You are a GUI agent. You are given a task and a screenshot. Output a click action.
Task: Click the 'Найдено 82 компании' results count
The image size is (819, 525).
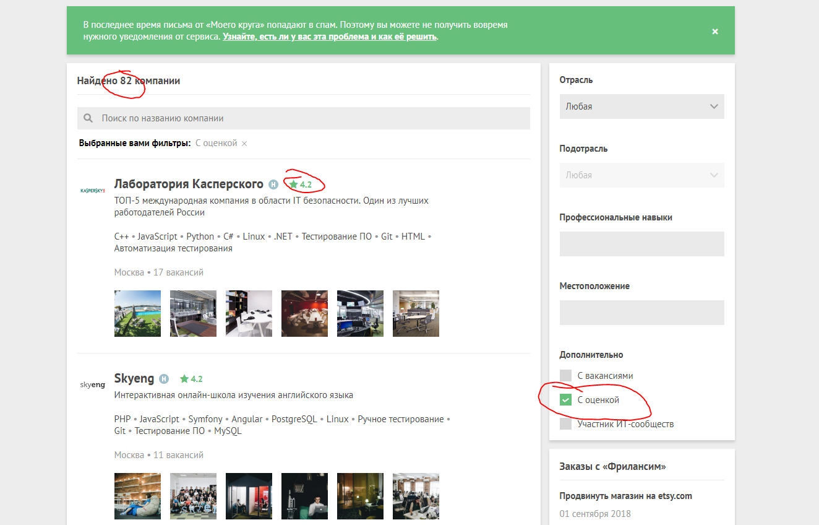[x=129, y=80]
